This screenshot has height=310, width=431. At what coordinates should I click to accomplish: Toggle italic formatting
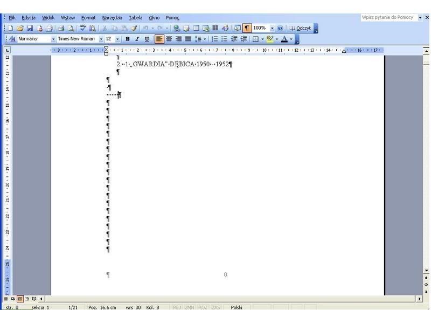pos(137,39)
